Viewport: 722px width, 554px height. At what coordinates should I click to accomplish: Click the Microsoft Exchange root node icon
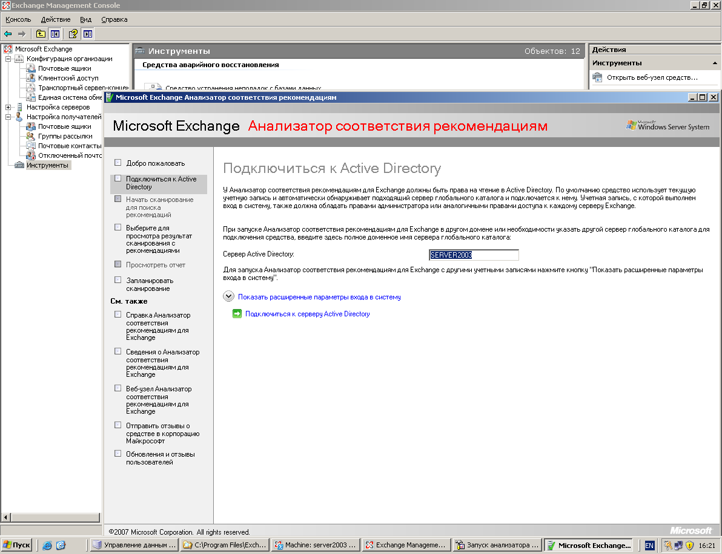(8, 49)
